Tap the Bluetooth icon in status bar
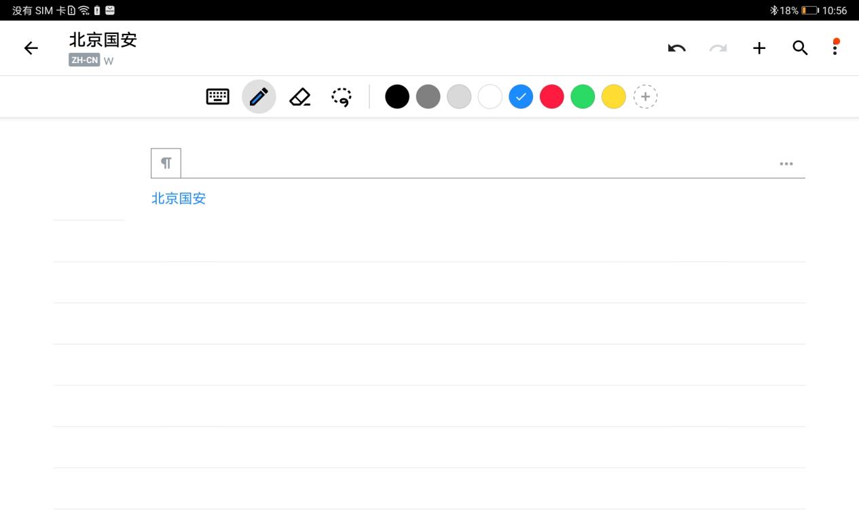The image size is (859, 515). (x=773, y=10)
